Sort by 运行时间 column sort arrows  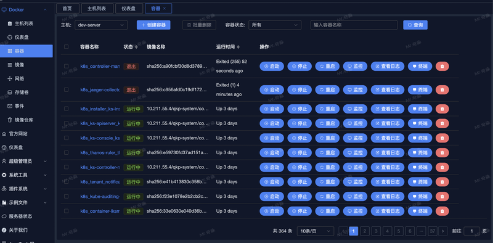click(238, 47)
